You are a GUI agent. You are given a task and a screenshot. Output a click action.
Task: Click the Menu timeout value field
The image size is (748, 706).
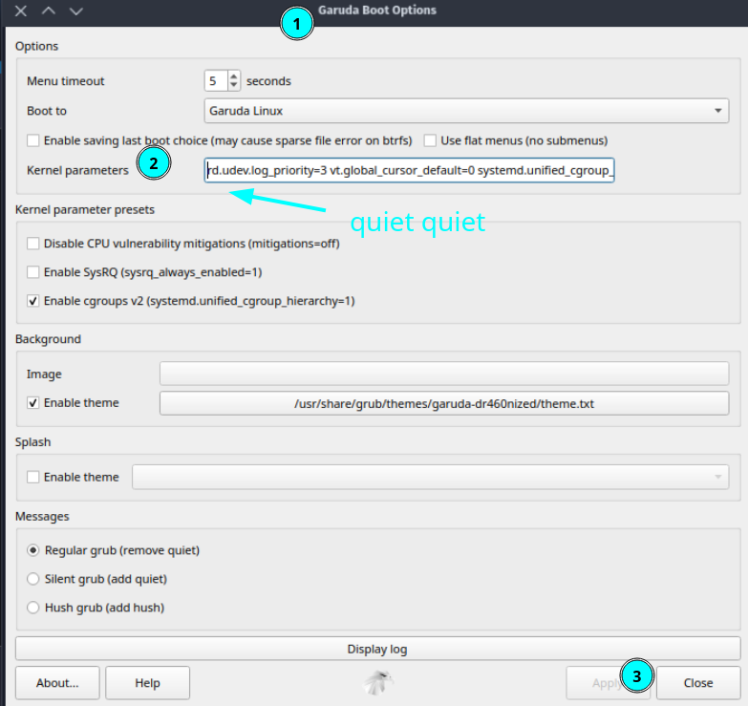217,80
